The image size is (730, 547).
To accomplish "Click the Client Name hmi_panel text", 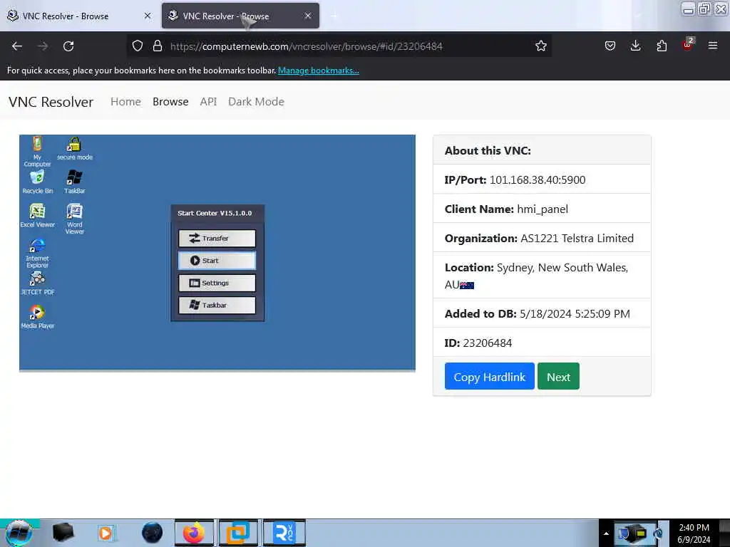I will click(543, 209).
